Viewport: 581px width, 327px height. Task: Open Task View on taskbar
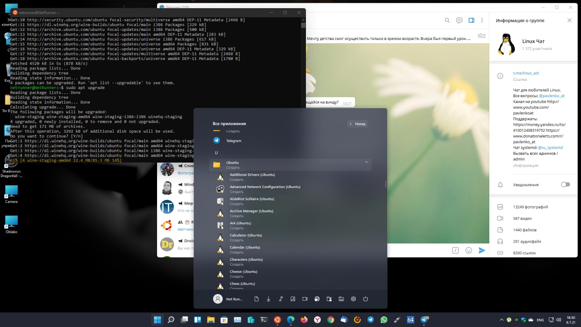click(x=185, y=320)
